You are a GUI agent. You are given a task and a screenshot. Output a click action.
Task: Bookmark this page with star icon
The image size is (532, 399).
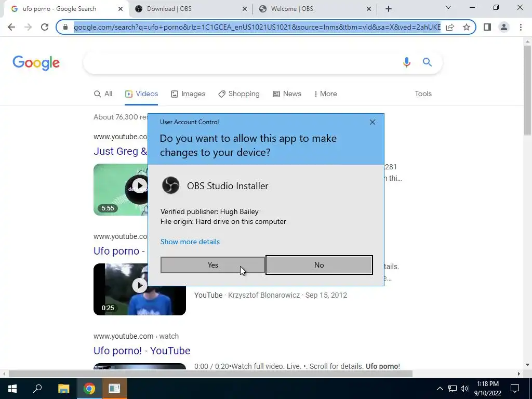467,27
